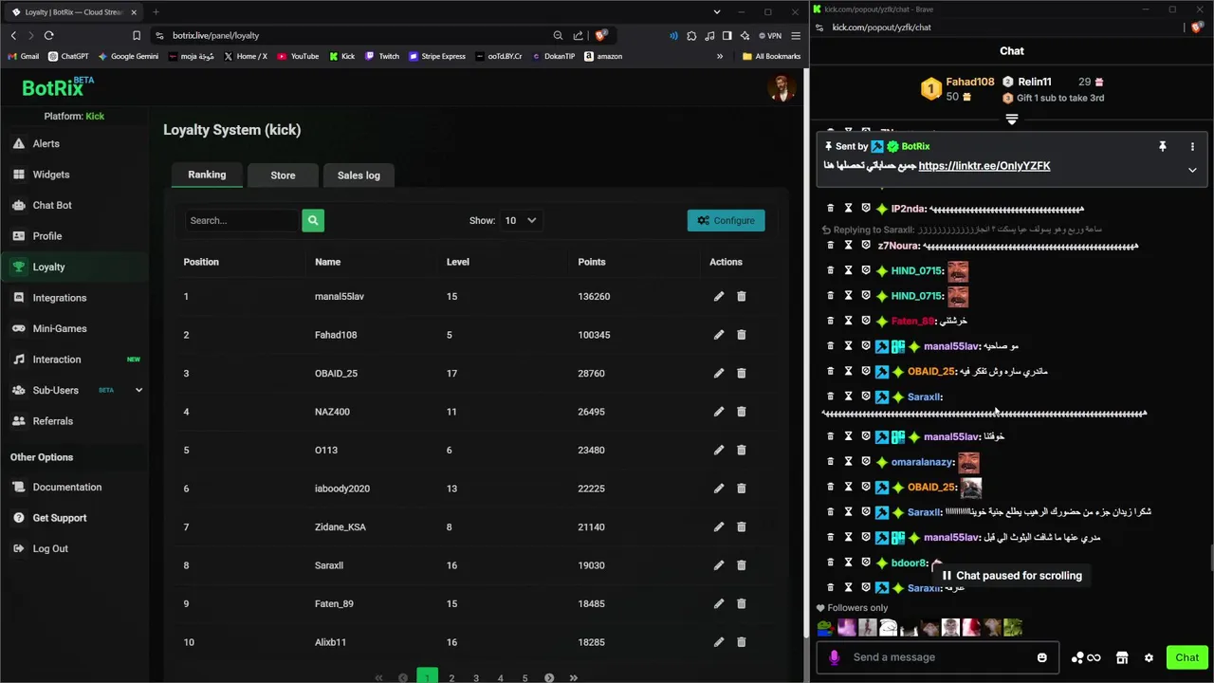
Task: Go to the next rankings page arrow
Action: tap(549, 677)
